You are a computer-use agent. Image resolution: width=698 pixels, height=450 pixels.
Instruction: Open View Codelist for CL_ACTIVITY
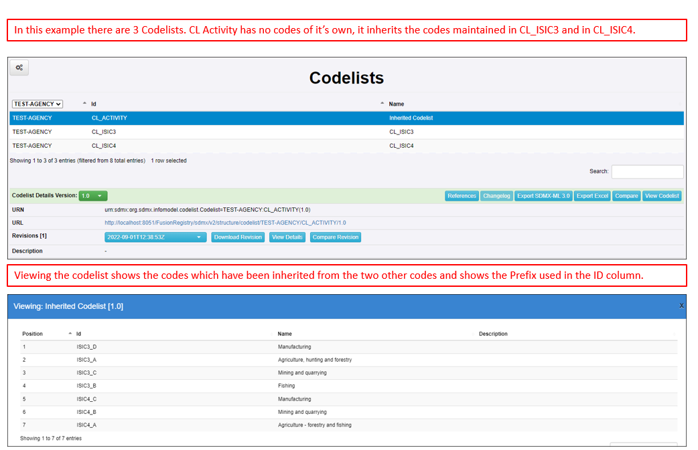[662, 195]
